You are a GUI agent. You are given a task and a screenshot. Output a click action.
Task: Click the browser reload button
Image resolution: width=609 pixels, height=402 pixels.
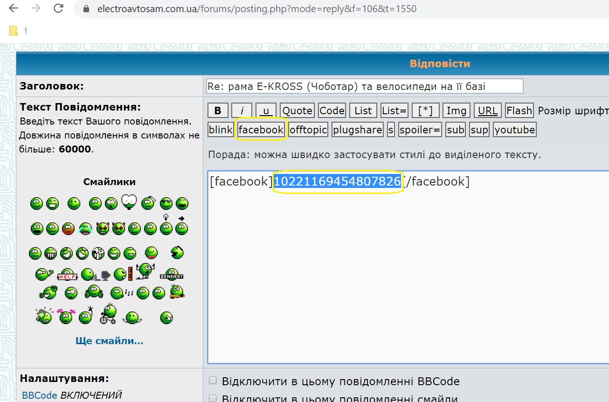coord(58,8)
